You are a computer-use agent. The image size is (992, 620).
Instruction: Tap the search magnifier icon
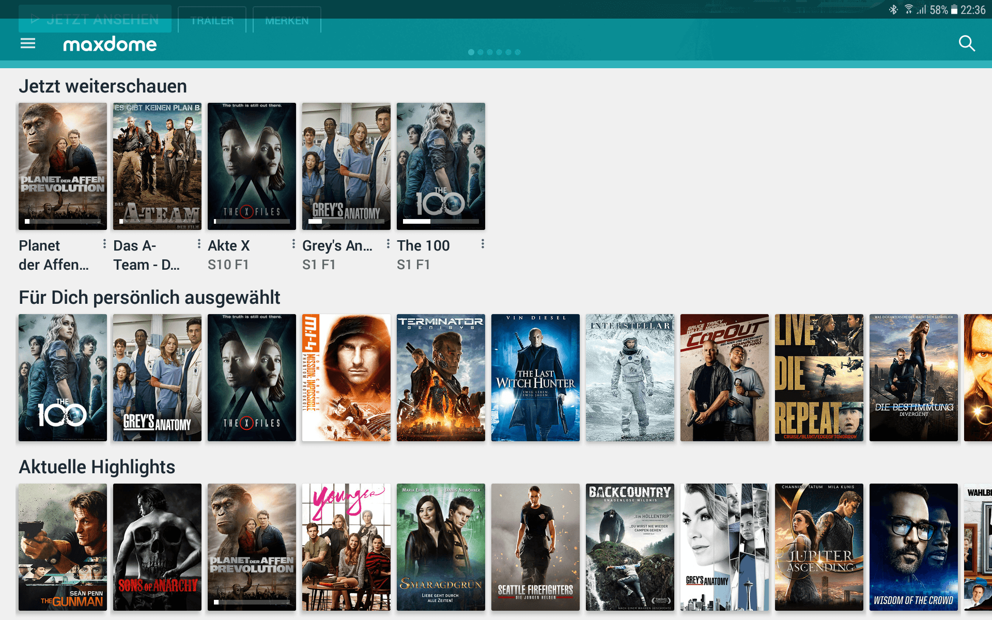(967, 43)
